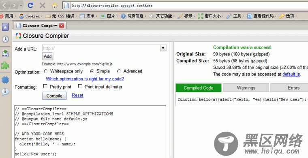
Task: Click the browser stop loading icon
Action: [43, 6]
